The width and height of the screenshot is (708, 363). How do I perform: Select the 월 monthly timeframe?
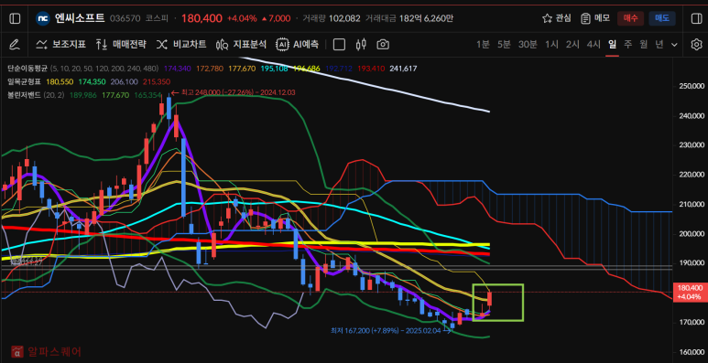pyautogui.click(x=644, y=44)
